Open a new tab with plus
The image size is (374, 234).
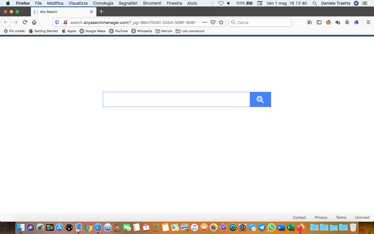[x=101, y=12]
